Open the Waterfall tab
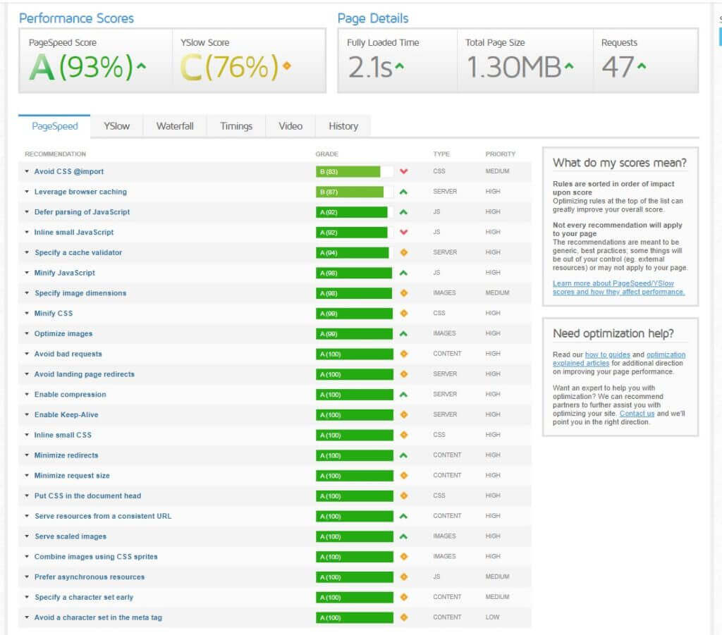The height and width of the screenshot is (635, 722). pyautogui.click(x=175, y=126)
